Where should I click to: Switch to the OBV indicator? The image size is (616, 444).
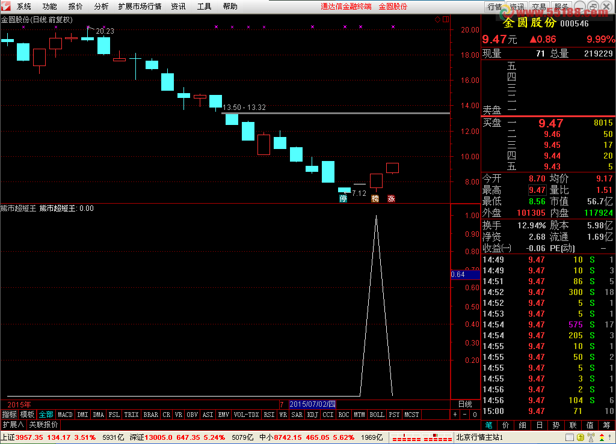[x=192, y=415]
